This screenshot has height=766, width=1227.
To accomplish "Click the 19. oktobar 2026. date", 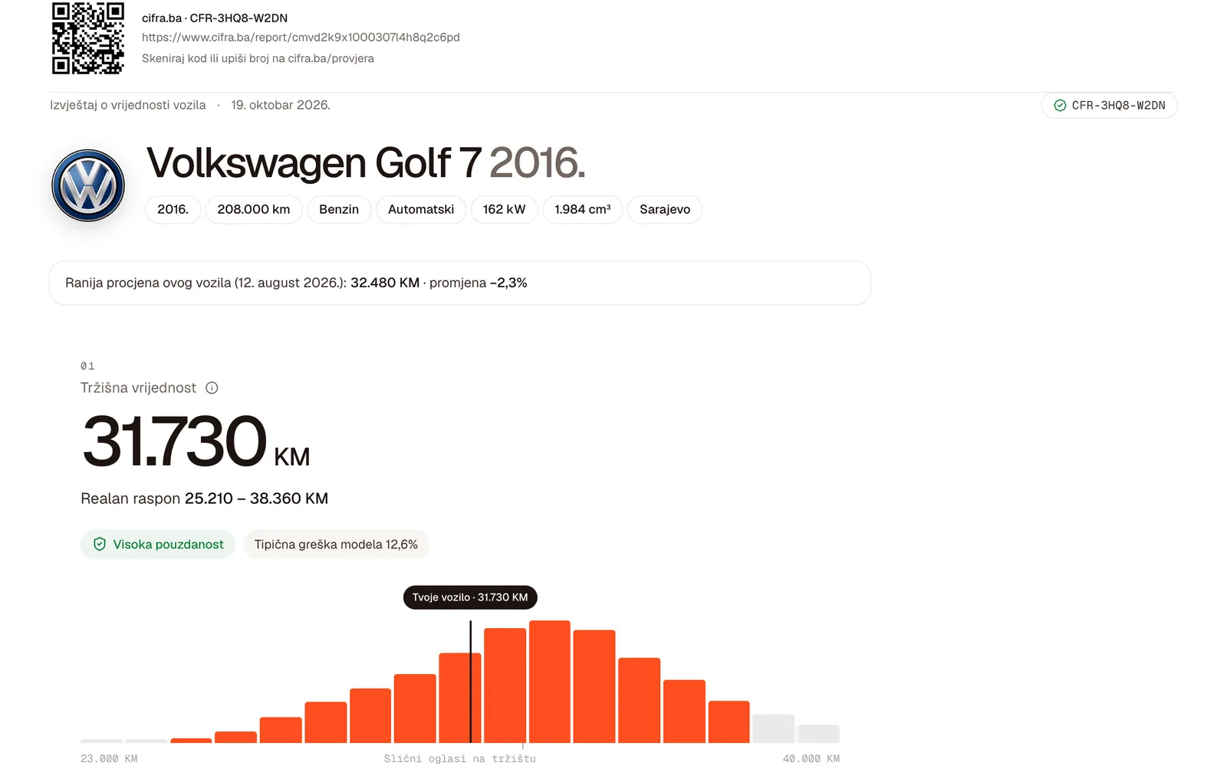I will tap(281, 105).
